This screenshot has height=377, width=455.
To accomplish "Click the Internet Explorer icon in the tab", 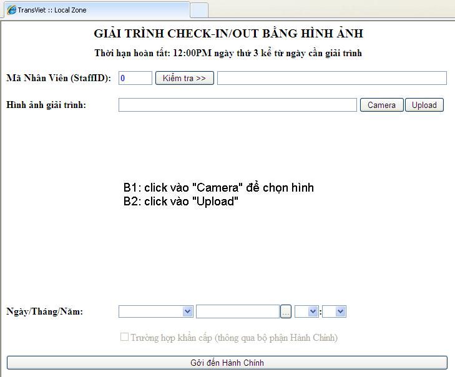I will tap(12, 10).
